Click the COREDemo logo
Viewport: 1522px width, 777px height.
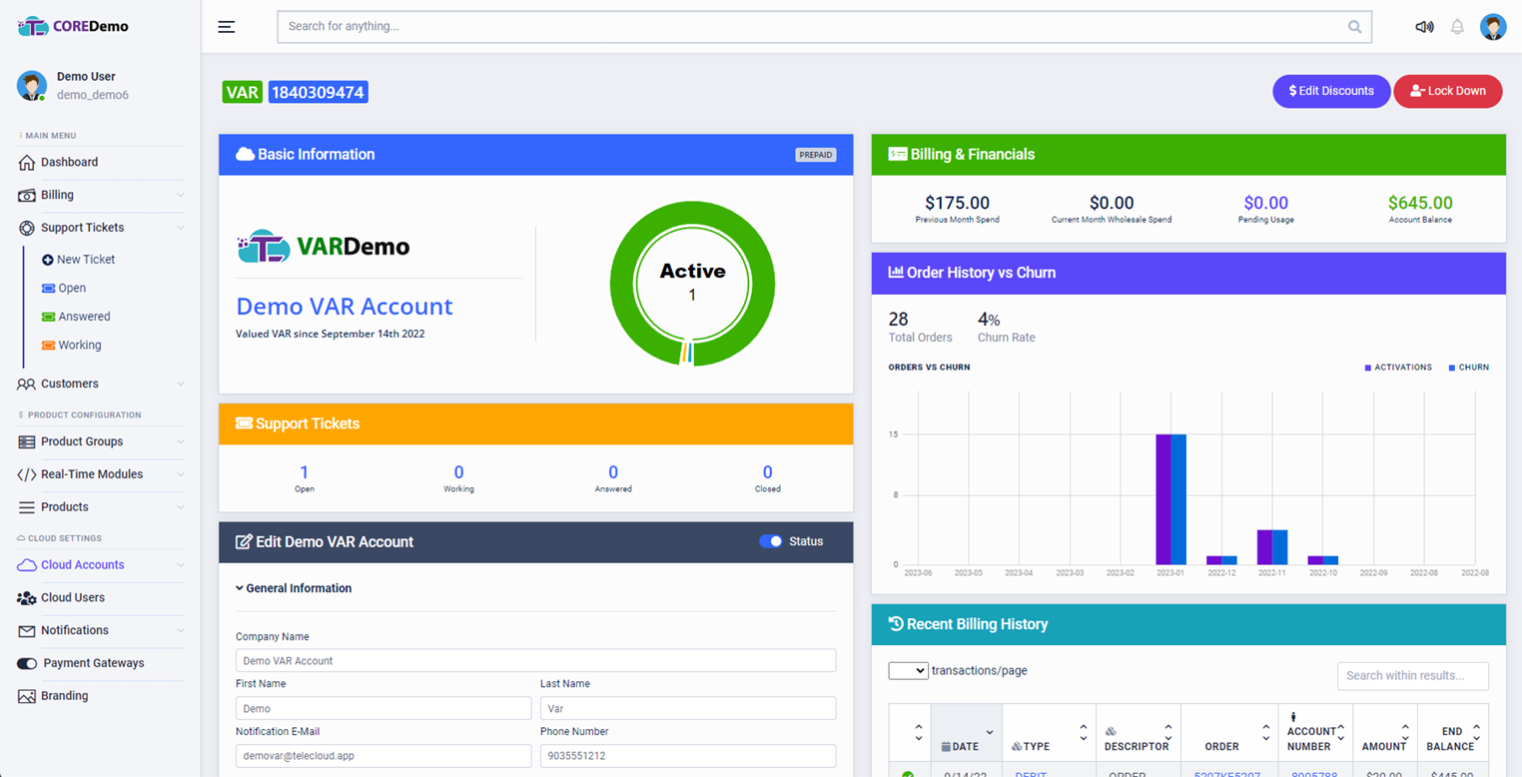74,27
